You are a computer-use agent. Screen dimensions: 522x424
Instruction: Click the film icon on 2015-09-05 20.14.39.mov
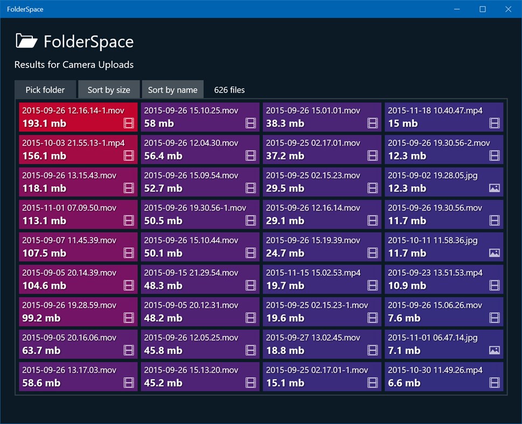129,286
